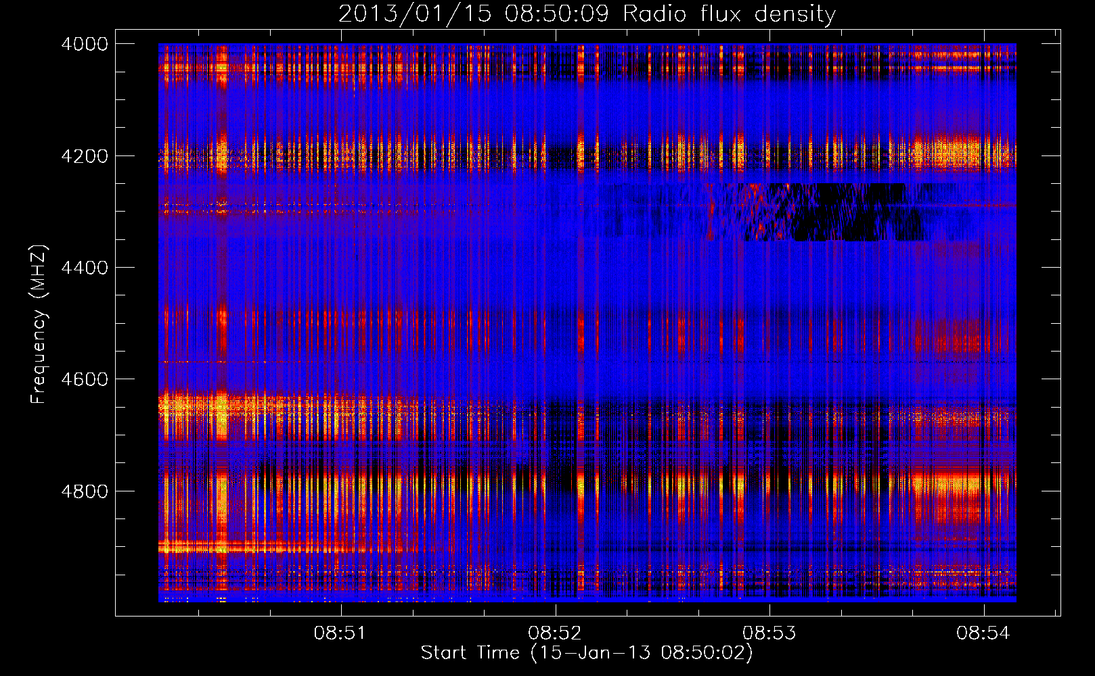Image resolution: width=1095 pixels, height=676 pixels.
Task: Select the 4600 frequency axis label
Action: click(x=85, y=379)
